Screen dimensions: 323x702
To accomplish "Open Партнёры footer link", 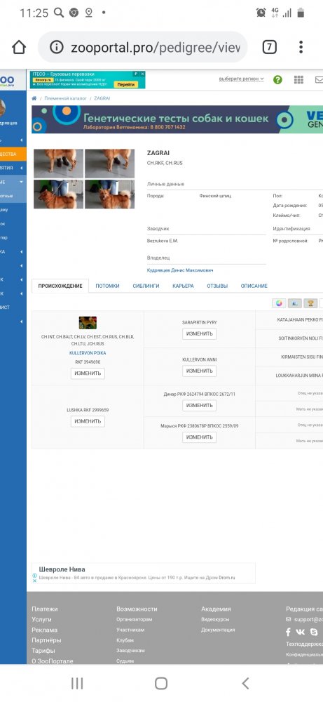I will click(x=46, y=640).
